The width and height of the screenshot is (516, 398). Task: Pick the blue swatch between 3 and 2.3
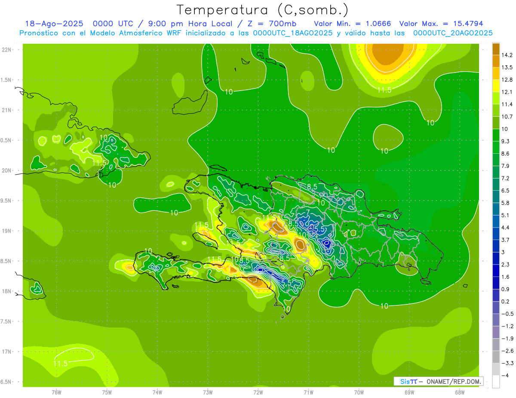(x=496, y=258)
